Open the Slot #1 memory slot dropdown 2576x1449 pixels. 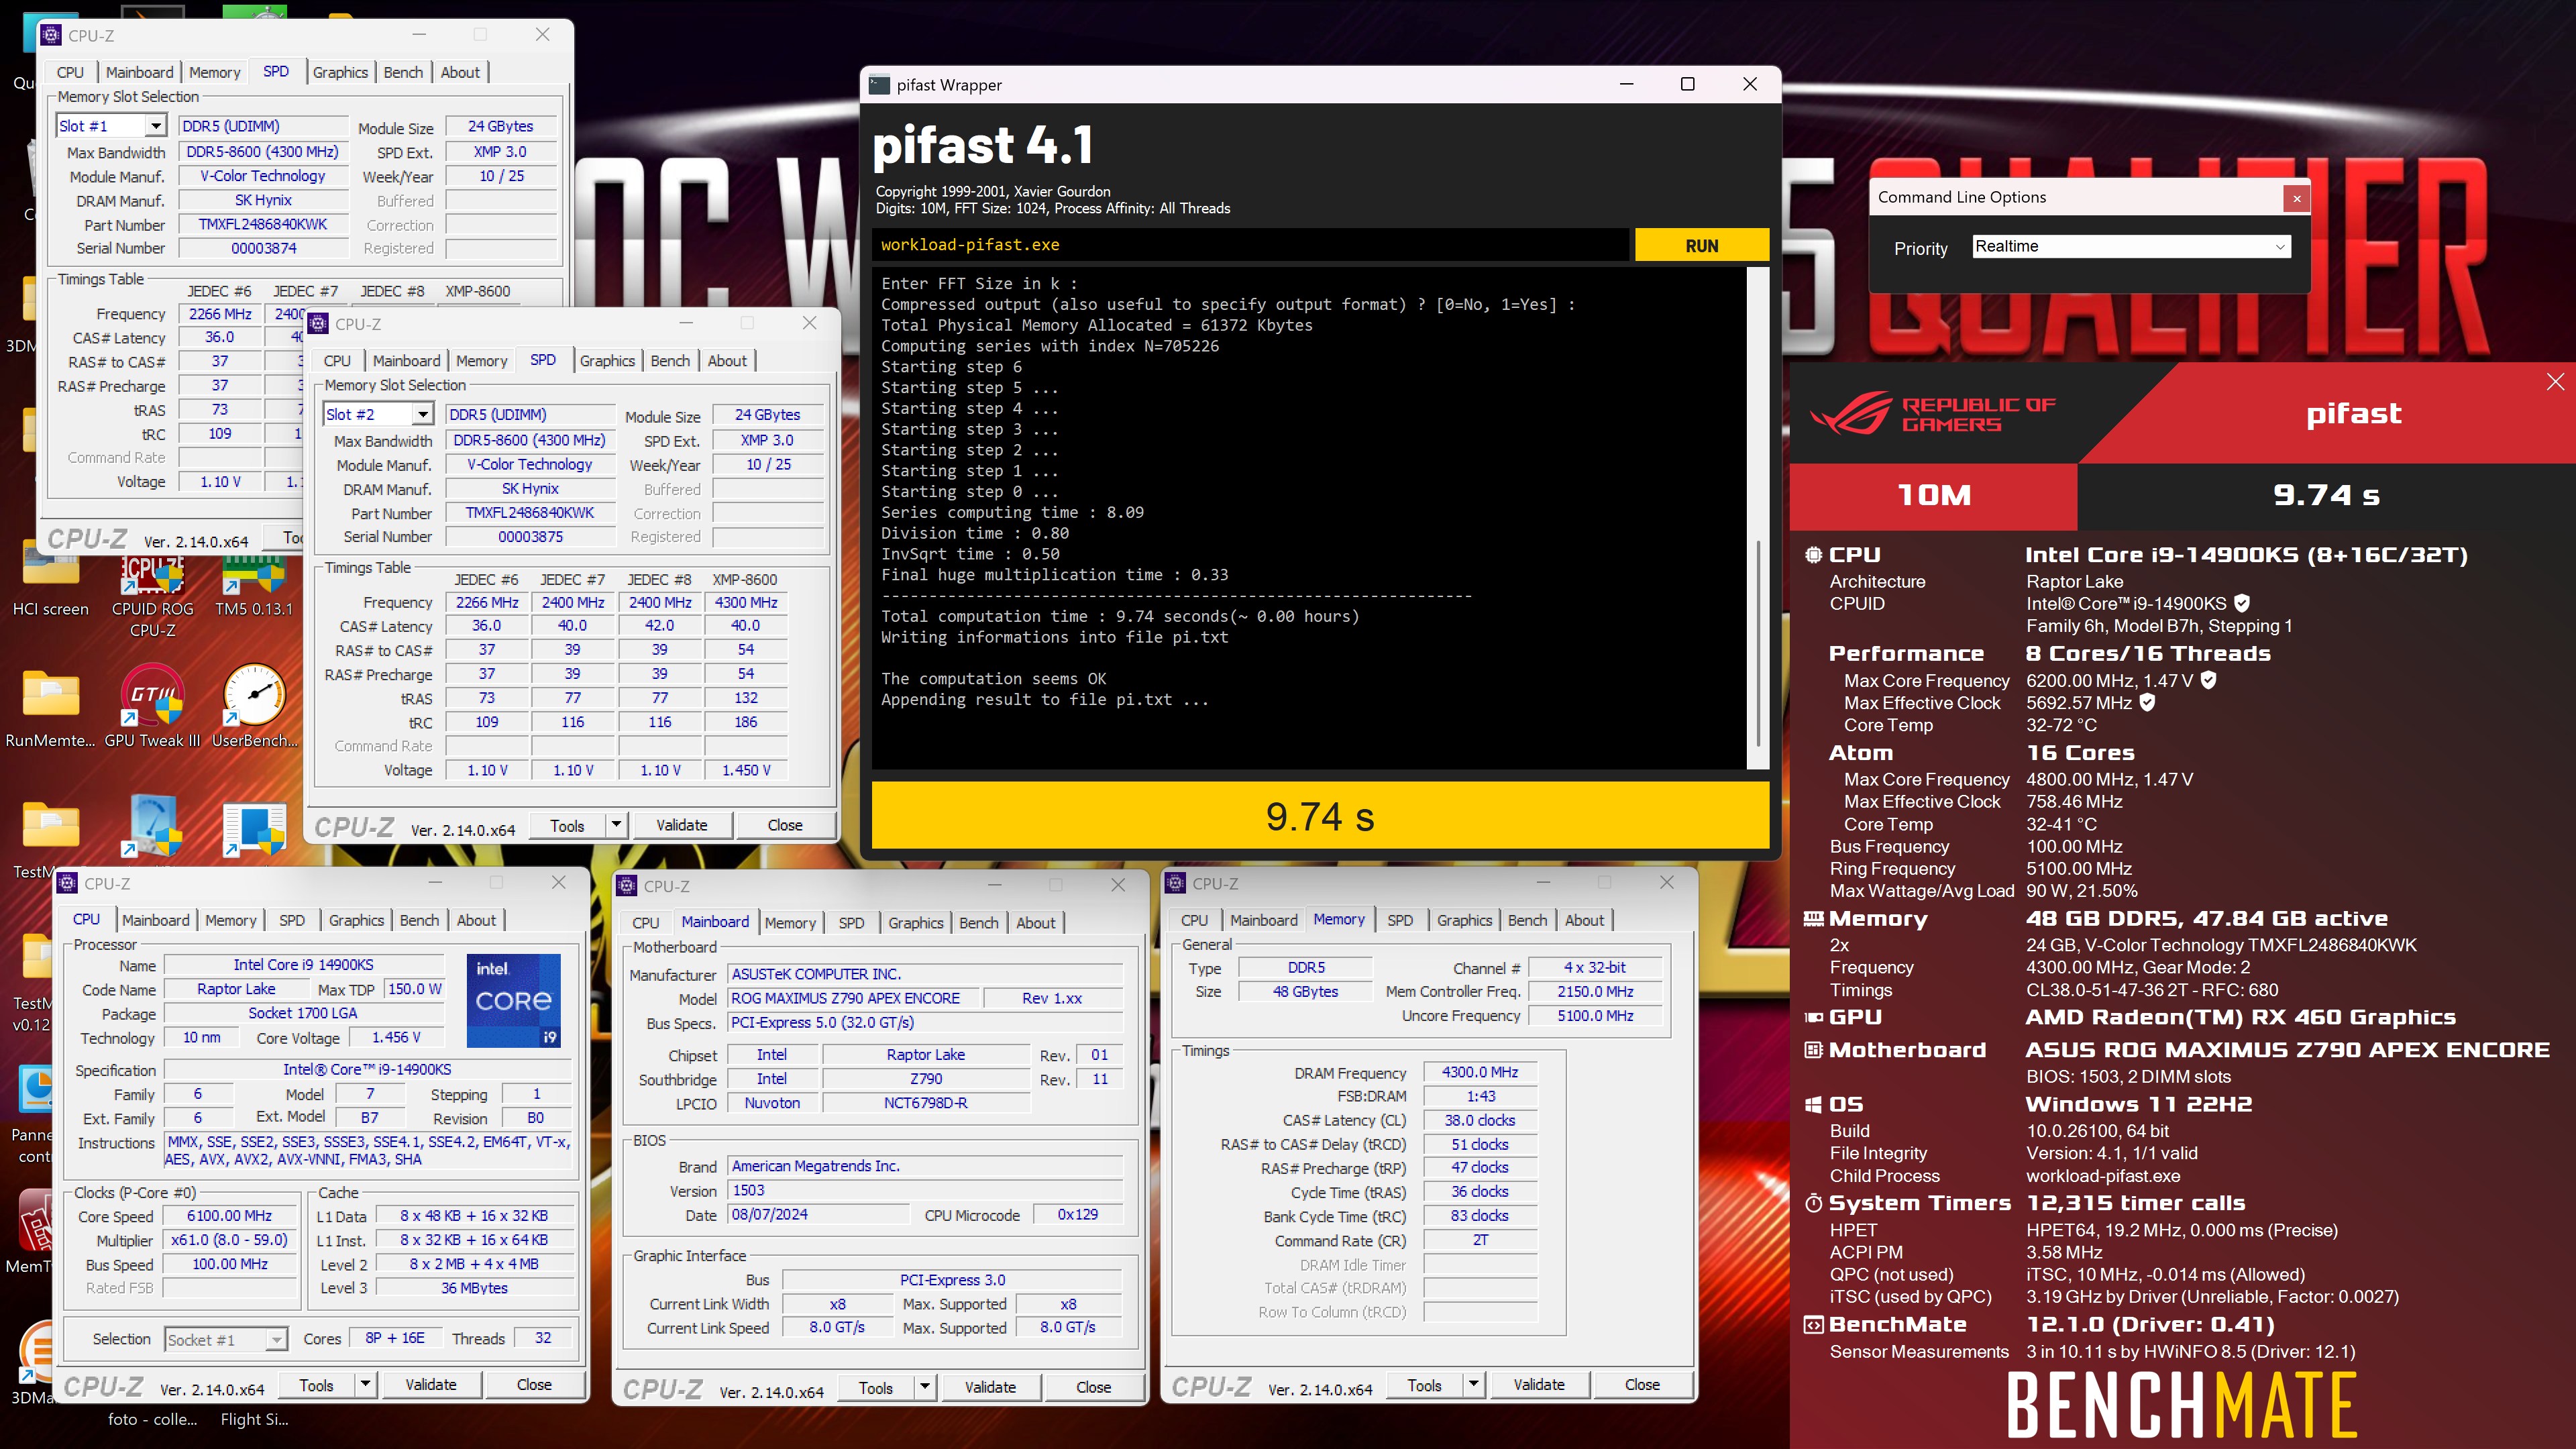point(155,126)
